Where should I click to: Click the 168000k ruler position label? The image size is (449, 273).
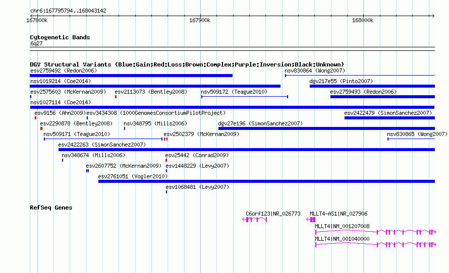363,21
